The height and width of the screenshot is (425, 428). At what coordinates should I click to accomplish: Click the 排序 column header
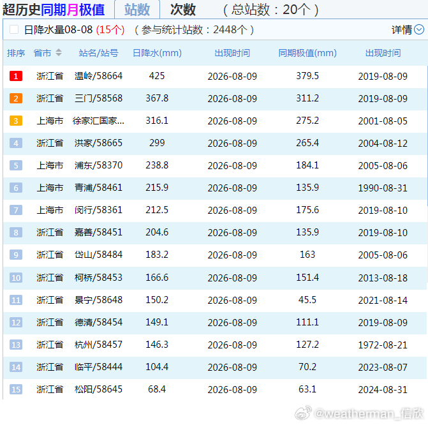point(16,53)
